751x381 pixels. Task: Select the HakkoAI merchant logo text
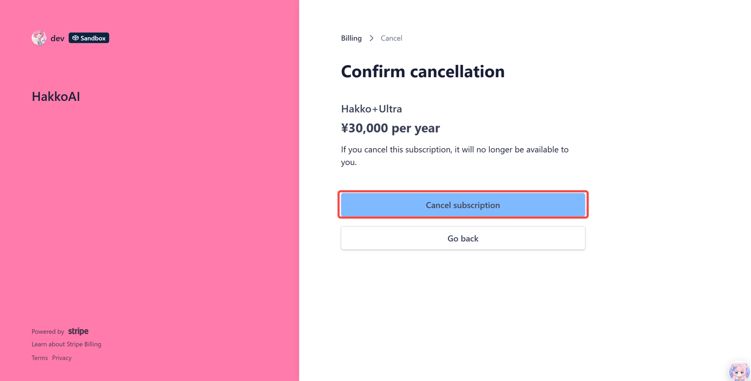coord(56,96)
